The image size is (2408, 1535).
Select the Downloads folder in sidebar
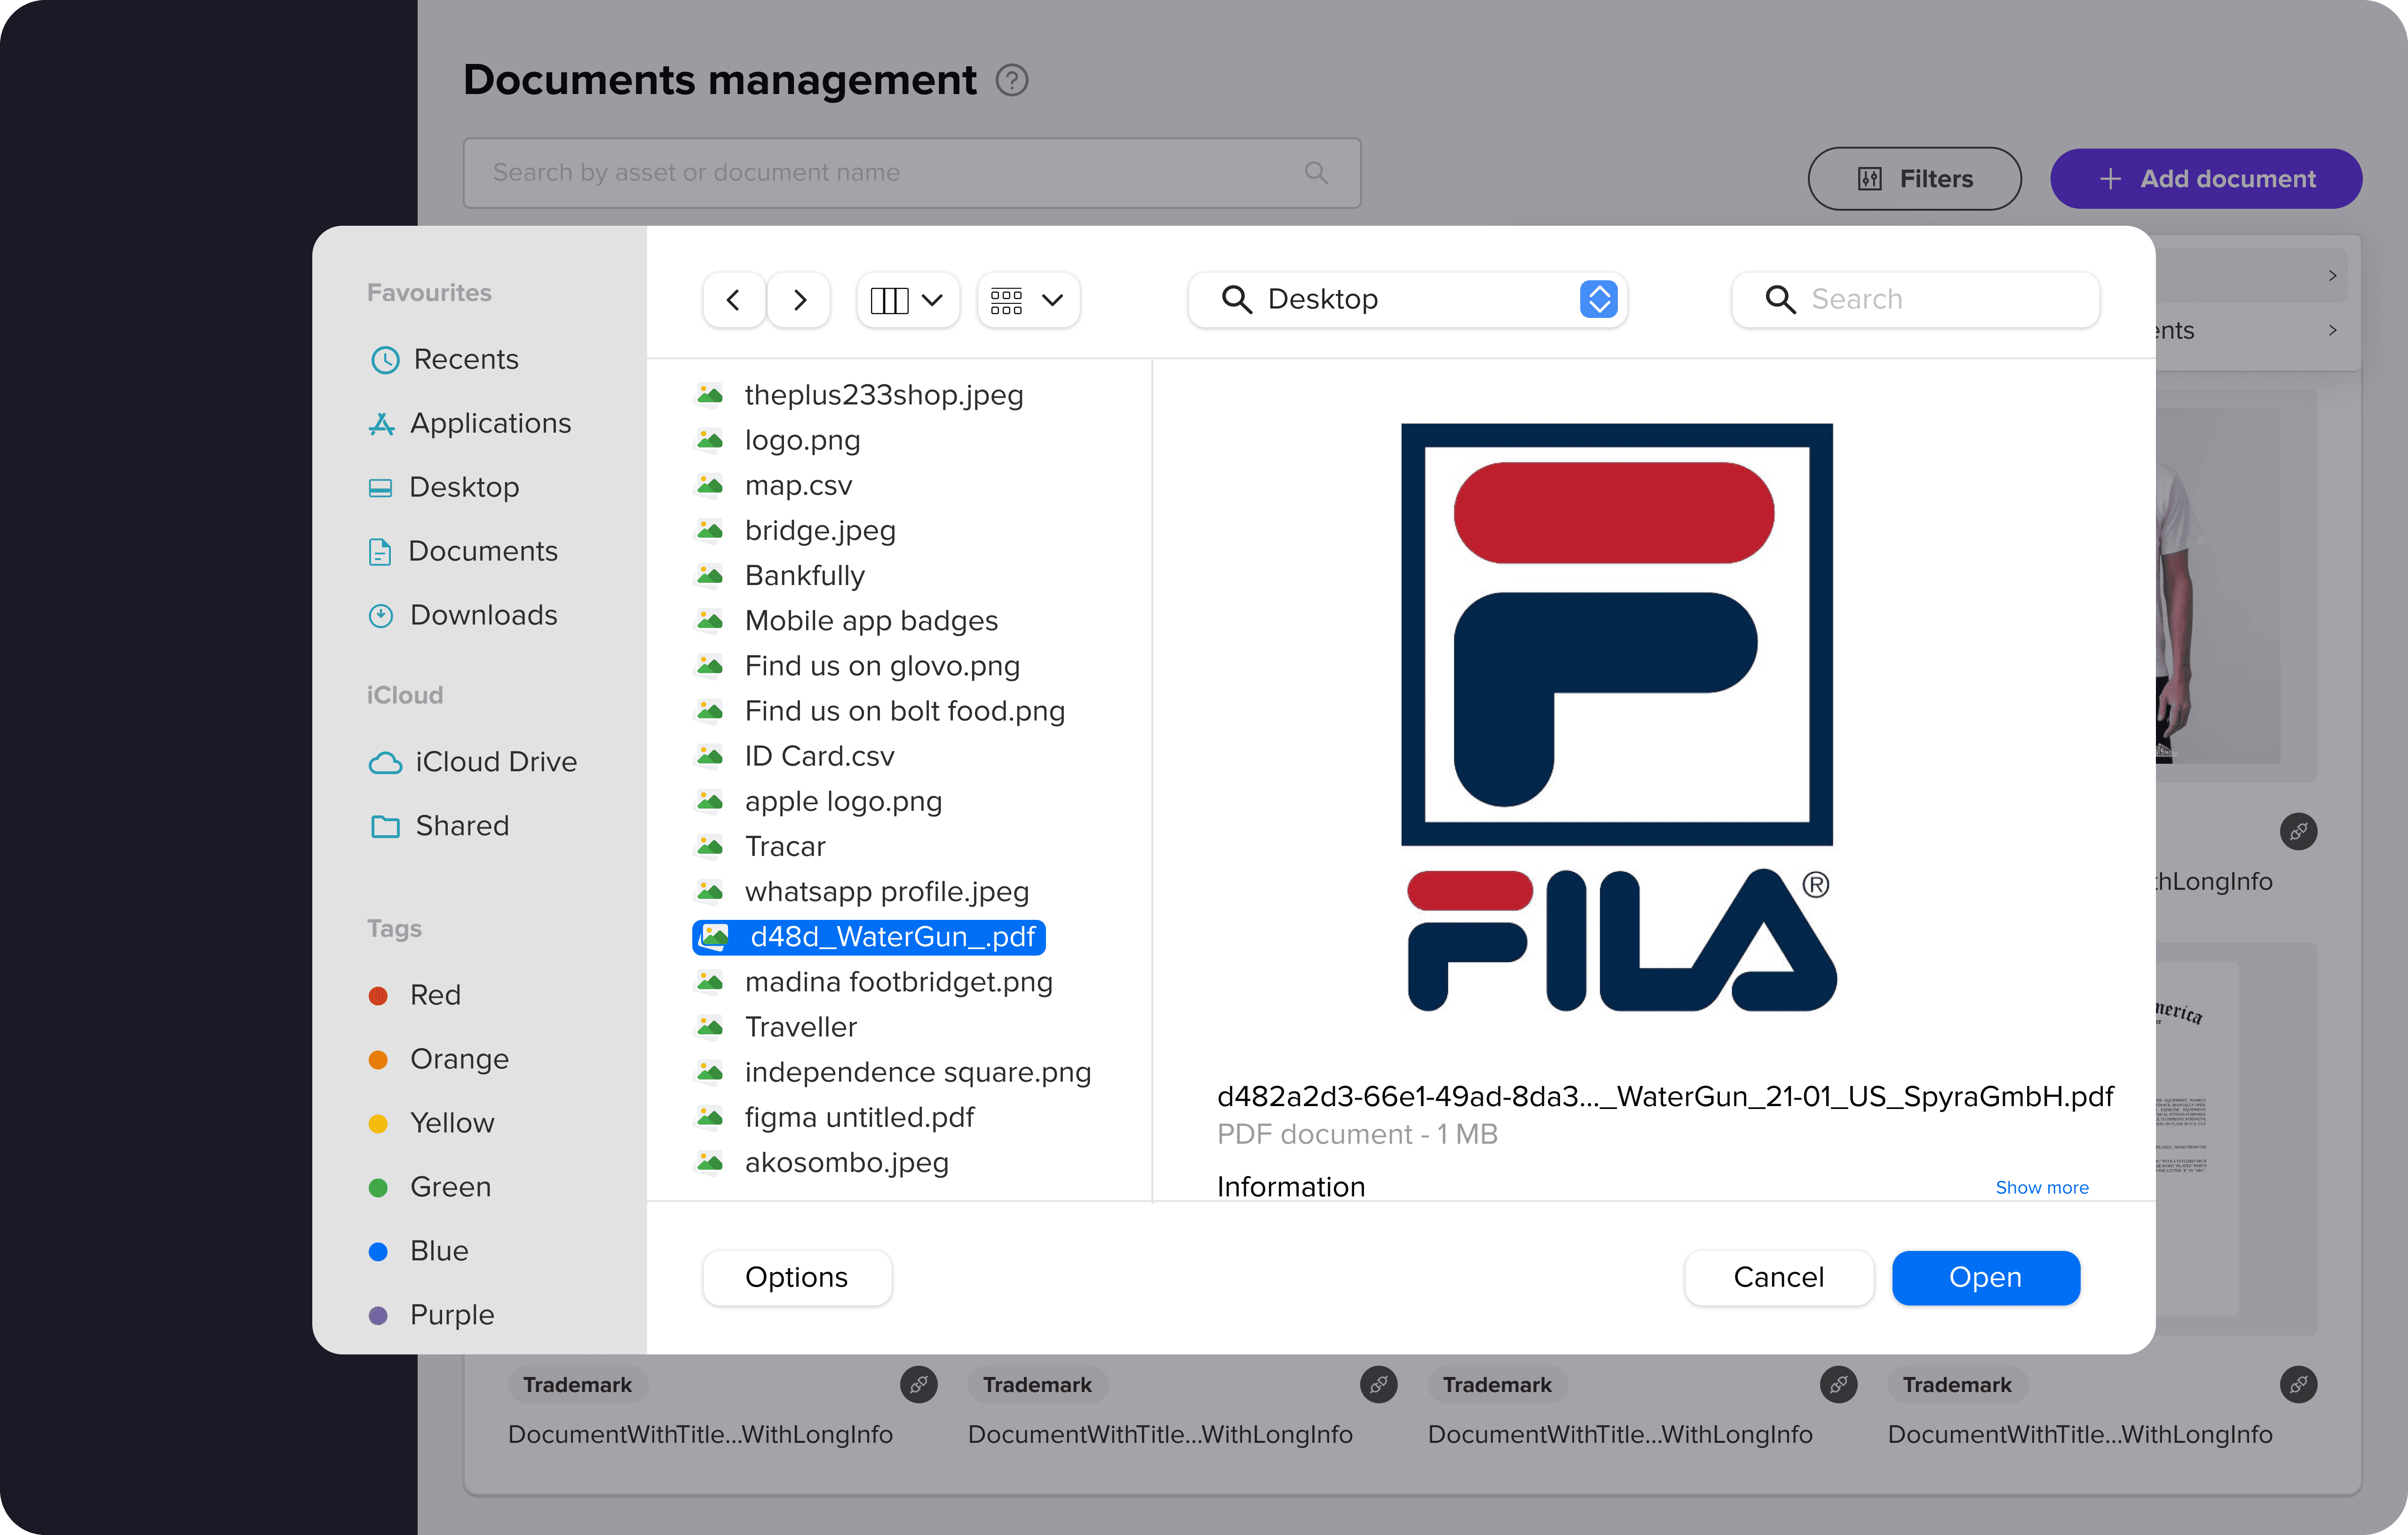click(483, 615)
